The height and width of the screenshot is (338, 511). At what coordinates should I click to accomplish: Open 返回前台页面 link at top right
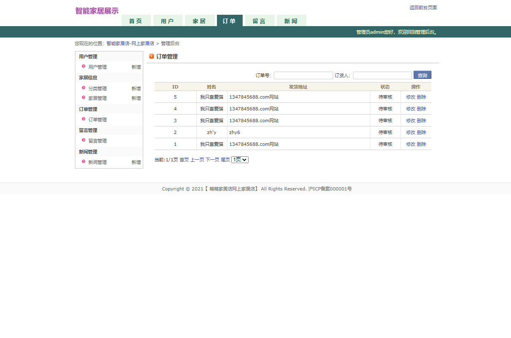click(x=423, y=7)
